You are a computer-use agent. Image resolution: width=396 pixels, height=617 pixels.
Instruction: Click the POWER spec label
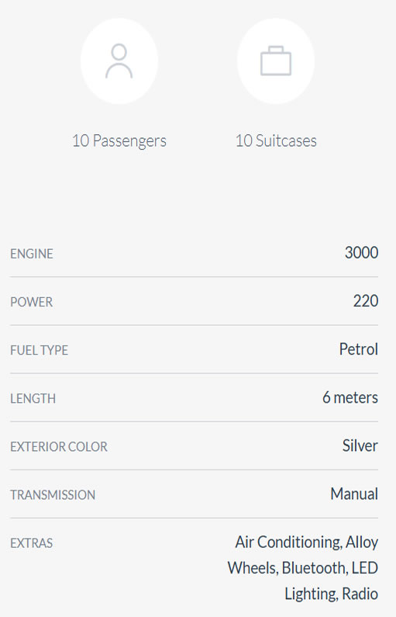point(32,302)
